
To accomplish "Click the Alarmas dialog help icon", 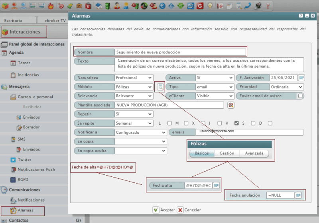I will pyautogui.click(x=301, y=16).
